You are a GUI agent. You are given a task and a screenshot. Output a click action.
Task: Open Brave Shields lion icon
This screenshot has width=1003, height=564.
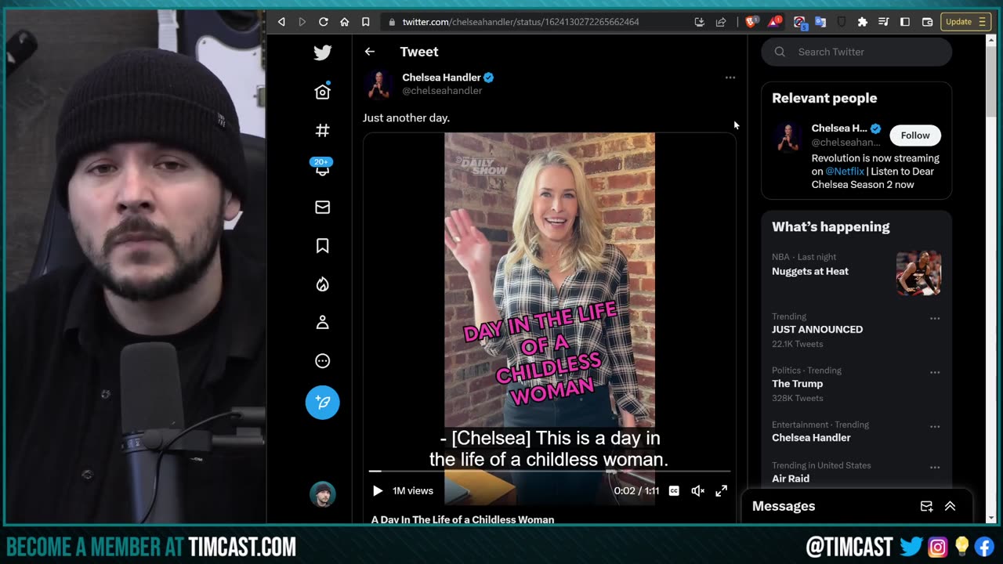[751, 22]
